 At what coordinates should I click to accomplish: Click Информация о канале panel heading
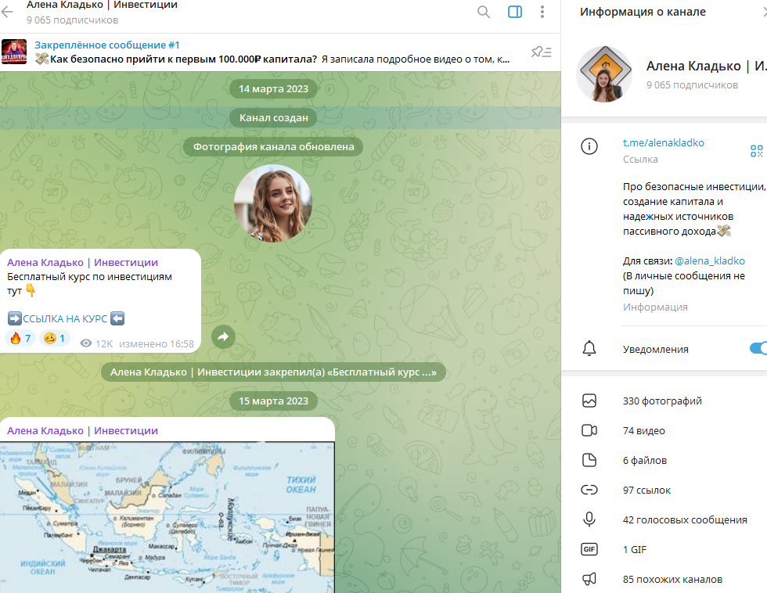pos(643,12)
